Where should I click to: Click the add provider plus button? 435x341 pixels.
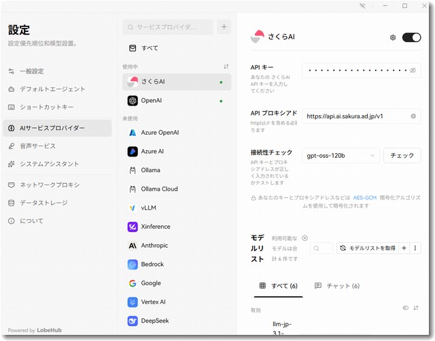[x=224, y=27]
